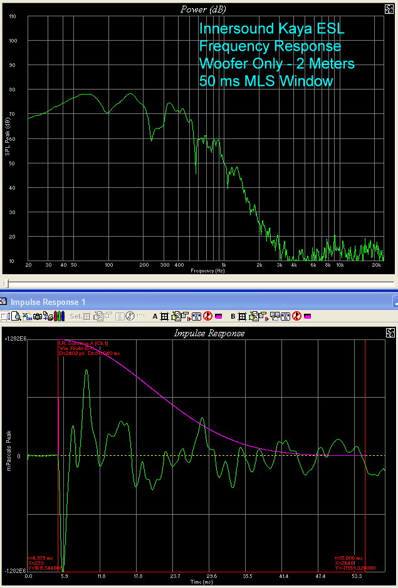Click the corner icon of the Impulse Response plot
Image resolution: width=398 pixels, height=588 pixels.
[x=389, y=333]
